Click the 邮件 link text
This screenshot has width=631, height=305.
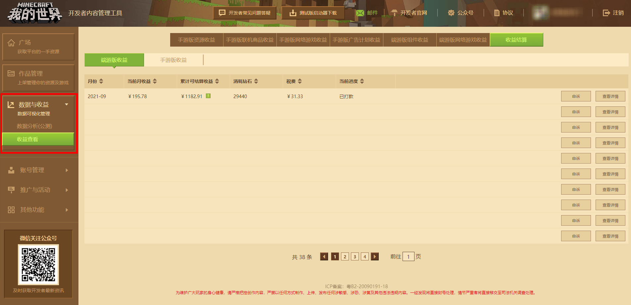372,13
